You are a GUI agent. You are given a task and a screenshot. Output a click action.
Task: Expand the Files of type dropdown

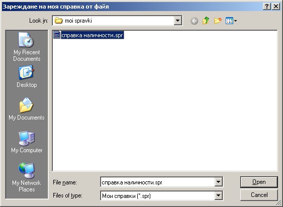tap(218, 195)
